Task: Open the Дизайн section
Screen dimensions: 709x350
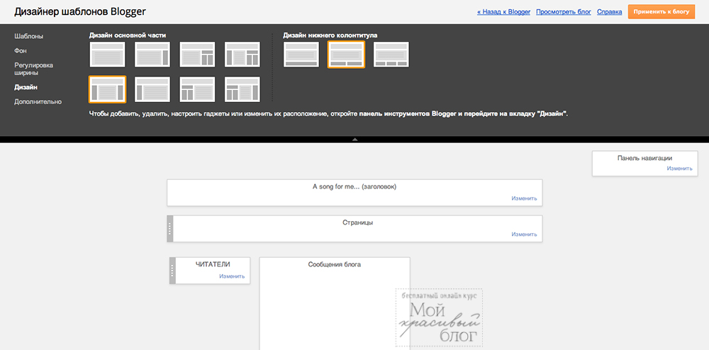Action: pos(26,87)
